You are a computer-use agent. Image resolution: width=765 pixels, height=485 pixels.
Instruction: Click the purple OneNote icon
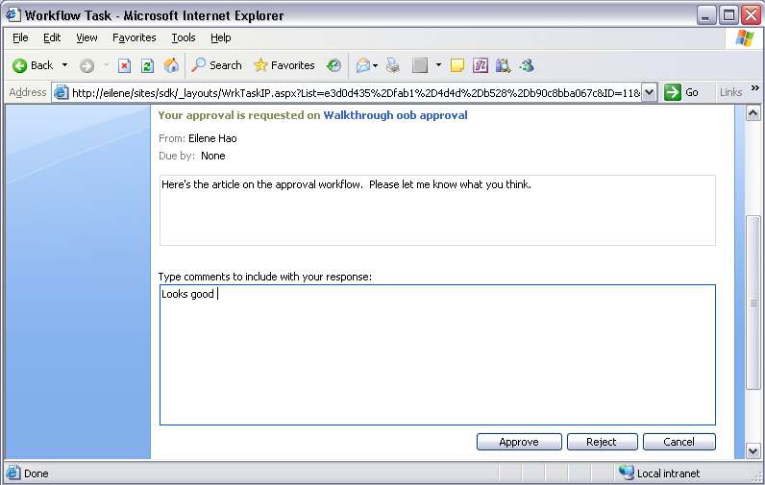click(481, 65)
